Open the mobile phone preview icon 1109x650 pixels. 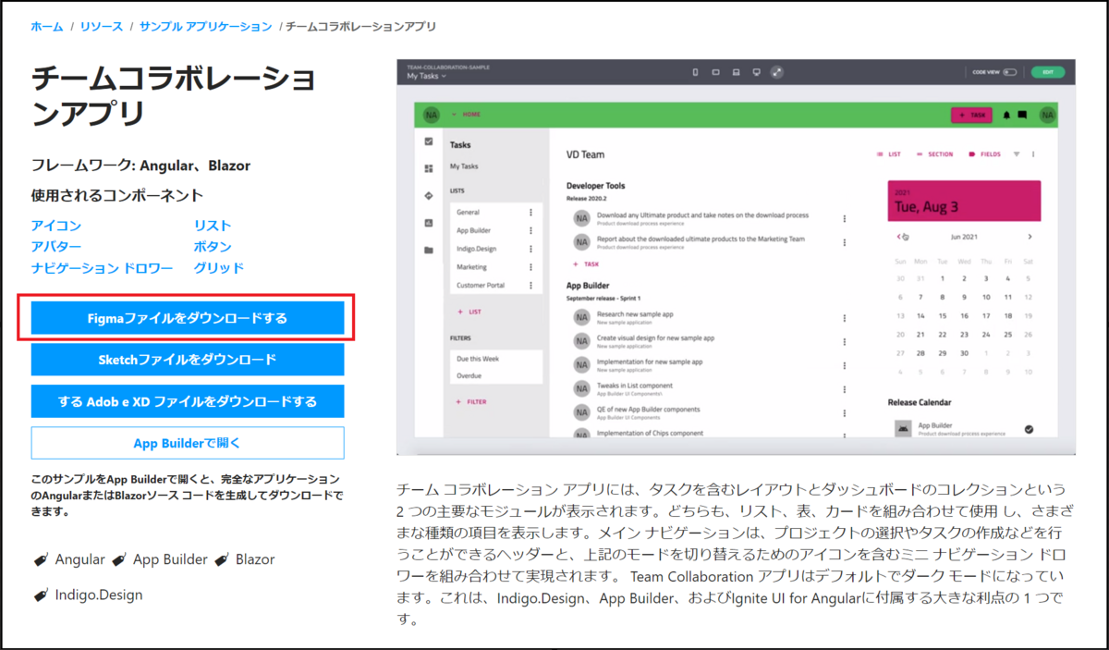(x=695, y=70)
